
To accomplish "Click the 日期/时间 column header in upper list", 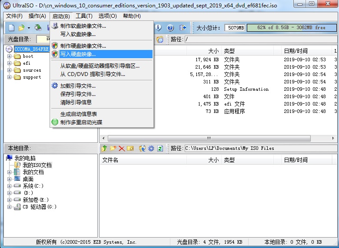I will (x=307, y=51).
